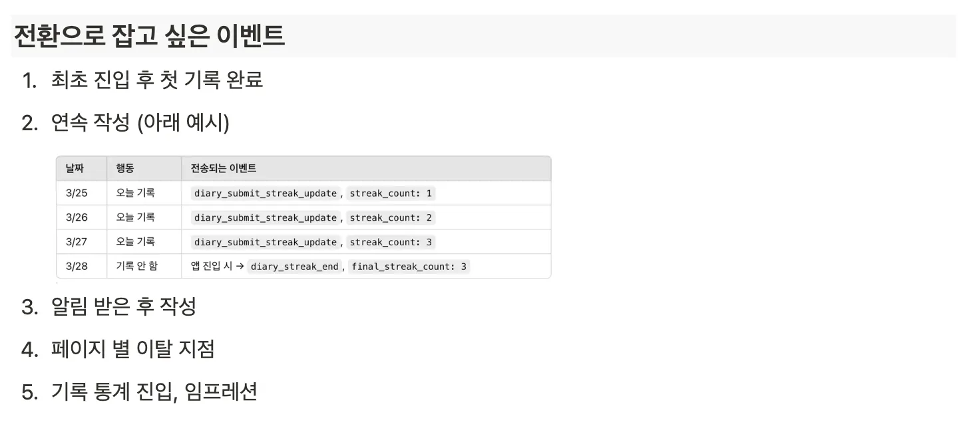Click the 3/27 date cell

77,242
